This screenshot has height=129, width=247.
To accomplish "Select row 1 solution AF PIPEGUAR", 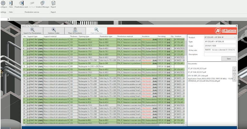I will point(179,39).
